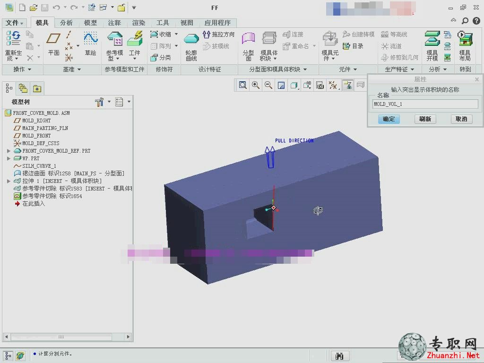
Task: Click the 确定 button in 属性 dialog
Action: [389, 119]
